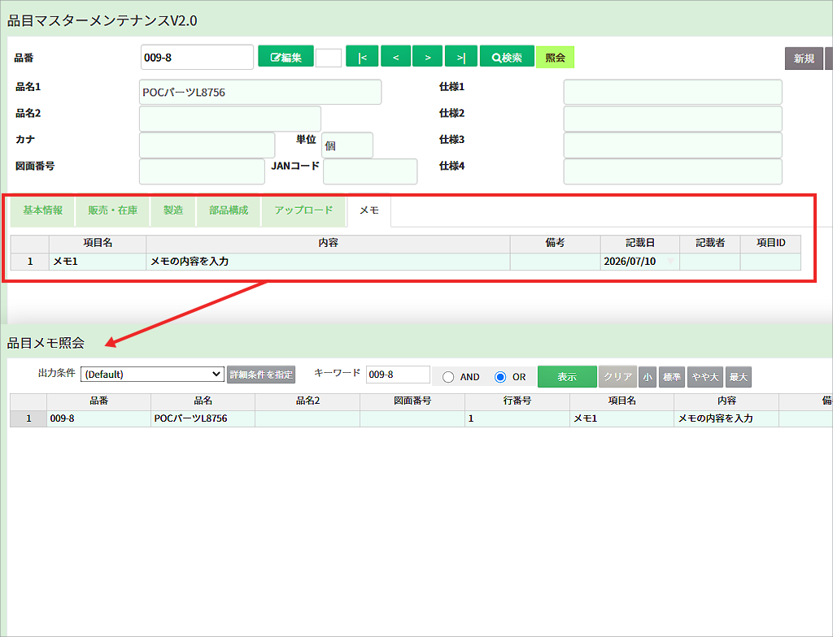This screenshot has height=637, width=833.
Task: Set font size with 標準 button
Action: pyautogui.click(x=671, y=377)
